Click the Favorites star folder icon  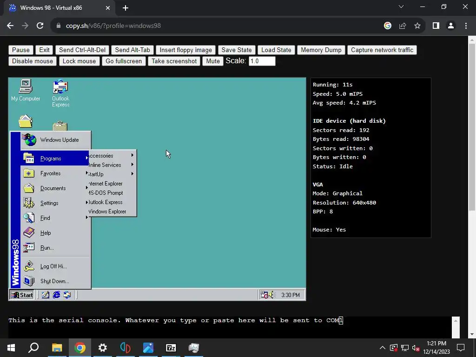pos(29,173)
